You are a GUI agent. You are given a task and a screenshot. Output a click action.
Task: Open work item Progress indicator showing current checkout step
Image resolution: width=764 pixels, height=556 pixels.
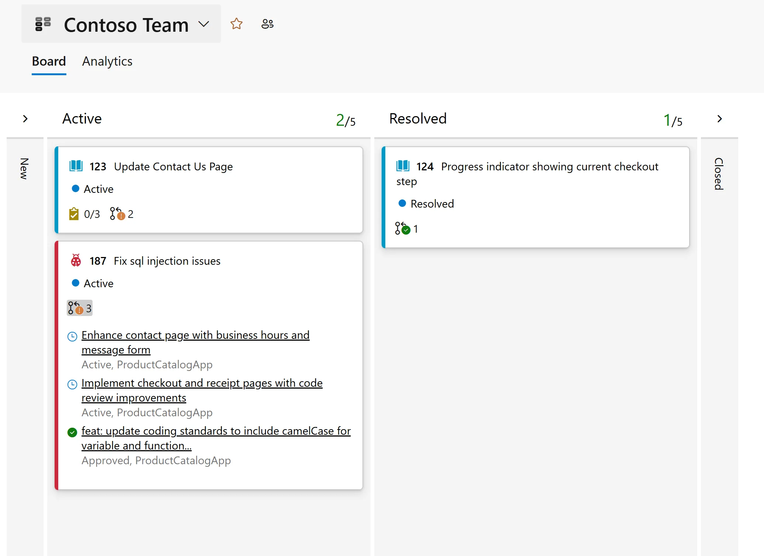pyautogui.click(x=527, y=174)
